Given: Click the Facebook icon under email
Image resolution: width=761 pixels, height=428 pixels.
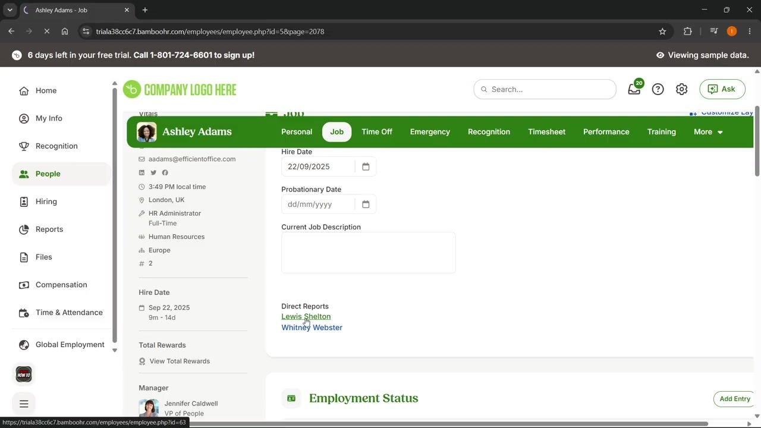Looking at the screenshot, I should pyautogui.click(x=165, y=172).
